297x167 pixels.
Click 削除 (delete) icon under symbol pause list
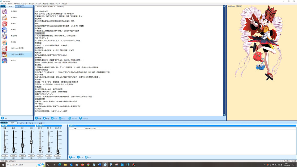pos(86,157)
